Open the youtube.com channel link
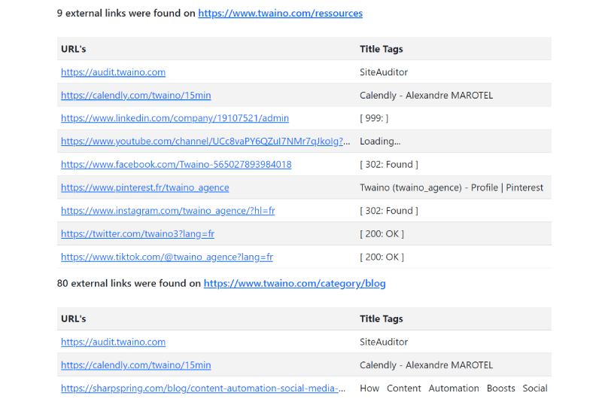Image resolution: width=602 pixels, height=399 pixels. (205, 142)
